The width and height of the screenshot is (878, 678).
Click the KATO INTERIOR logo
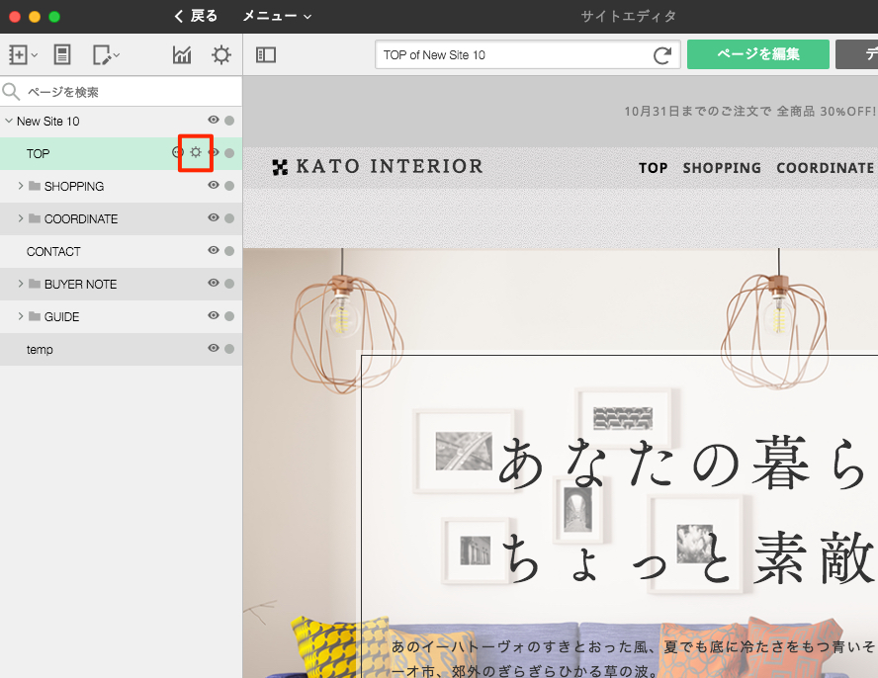378,166
